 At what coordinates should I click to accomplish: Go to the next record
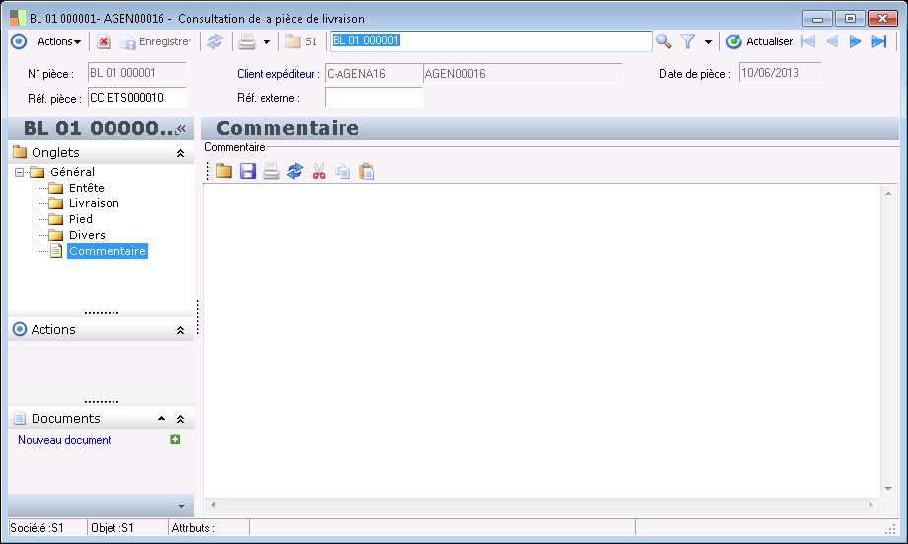855,41
